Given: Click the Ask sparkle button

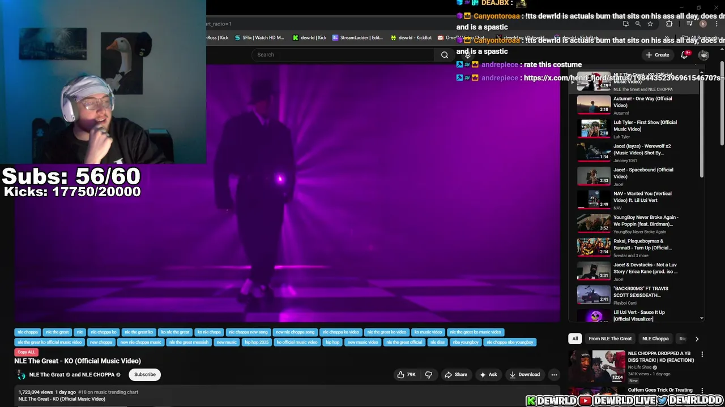Looking at the screenshot, I should click(x=488, y=374).
